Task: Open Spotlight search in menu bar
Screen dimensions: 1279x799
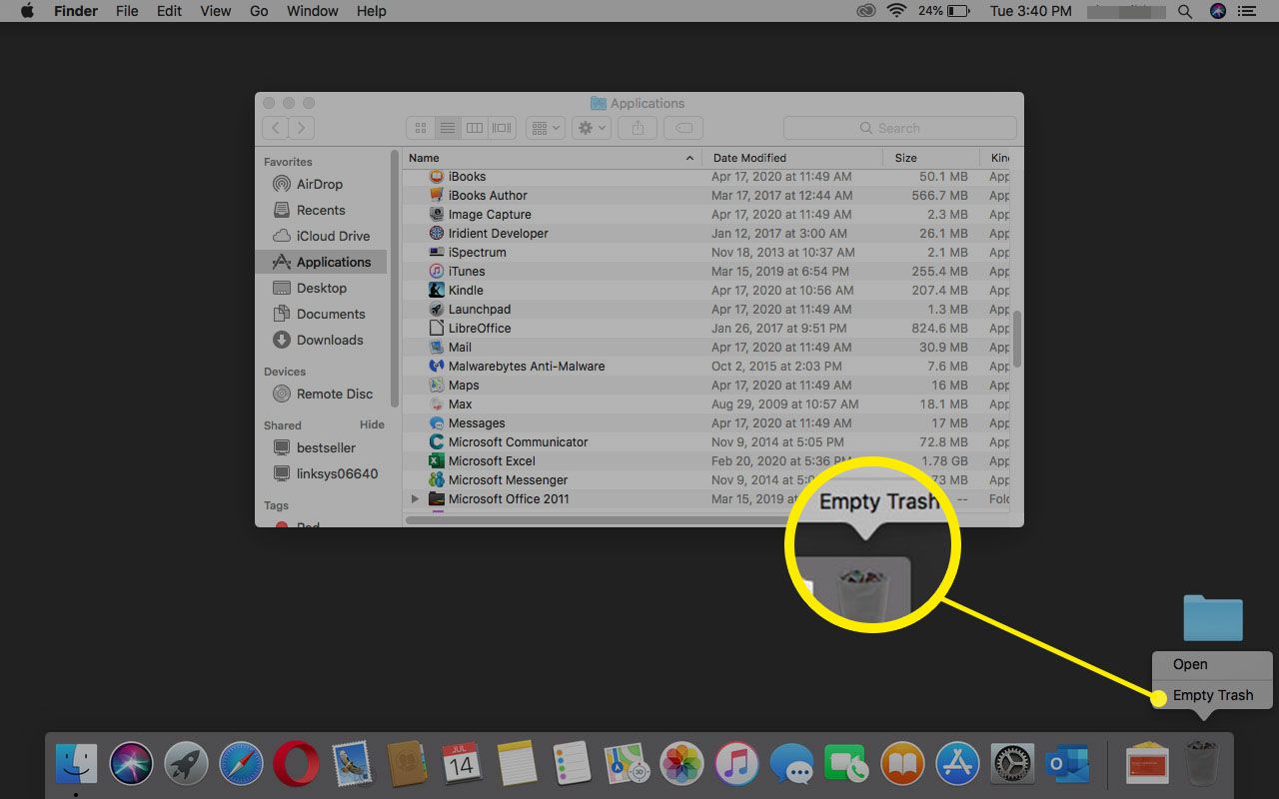Action: tap(1185, 11)
